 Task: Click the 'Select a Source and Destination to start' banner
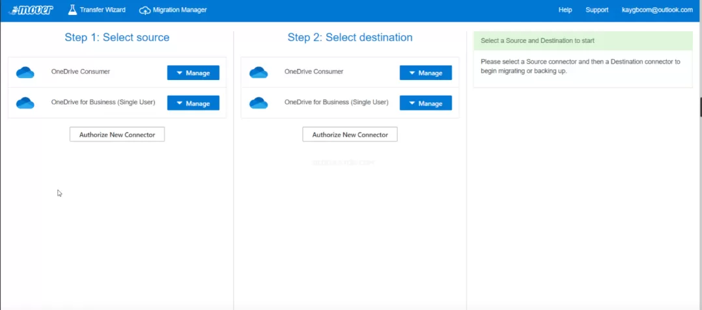point(583,41)
